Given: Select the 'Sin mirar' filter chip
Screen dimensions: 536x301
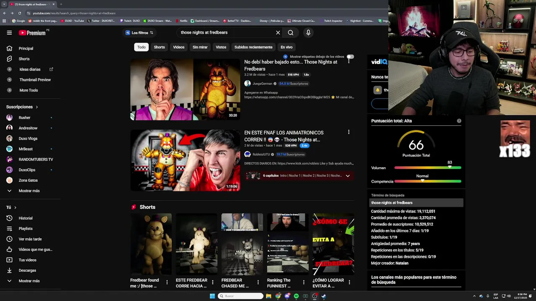Looking at the screenshot, I should (200, 47).
